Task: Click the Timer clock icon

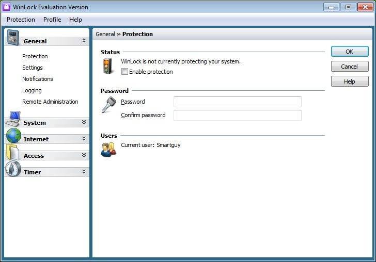Action: click(13, 169)
